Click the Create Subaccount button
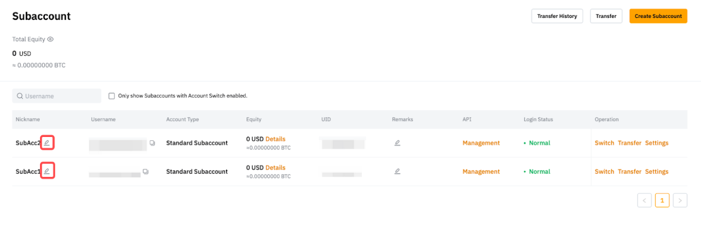Screen dimensions: 701x235 [x=658, y=16]
